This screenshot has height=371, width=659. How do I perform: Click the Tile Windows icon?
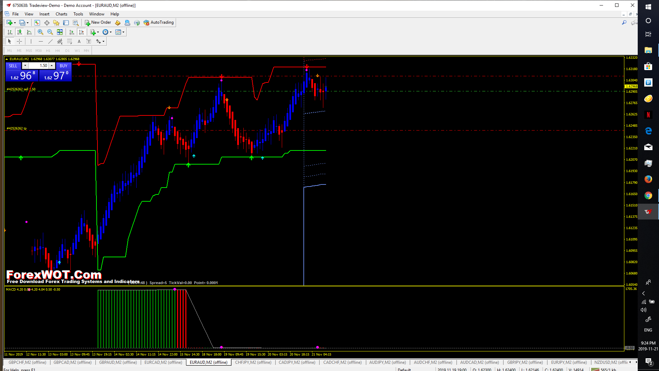coord(60,32)
